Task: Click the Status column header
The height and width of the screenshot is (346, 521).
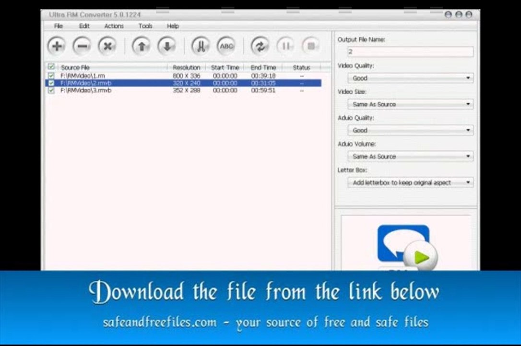Action: pos(301,68)
